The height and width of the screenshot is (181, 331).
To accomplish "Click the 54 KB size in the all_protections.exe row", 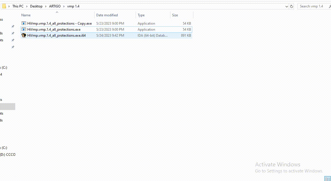I will (187, 29).
